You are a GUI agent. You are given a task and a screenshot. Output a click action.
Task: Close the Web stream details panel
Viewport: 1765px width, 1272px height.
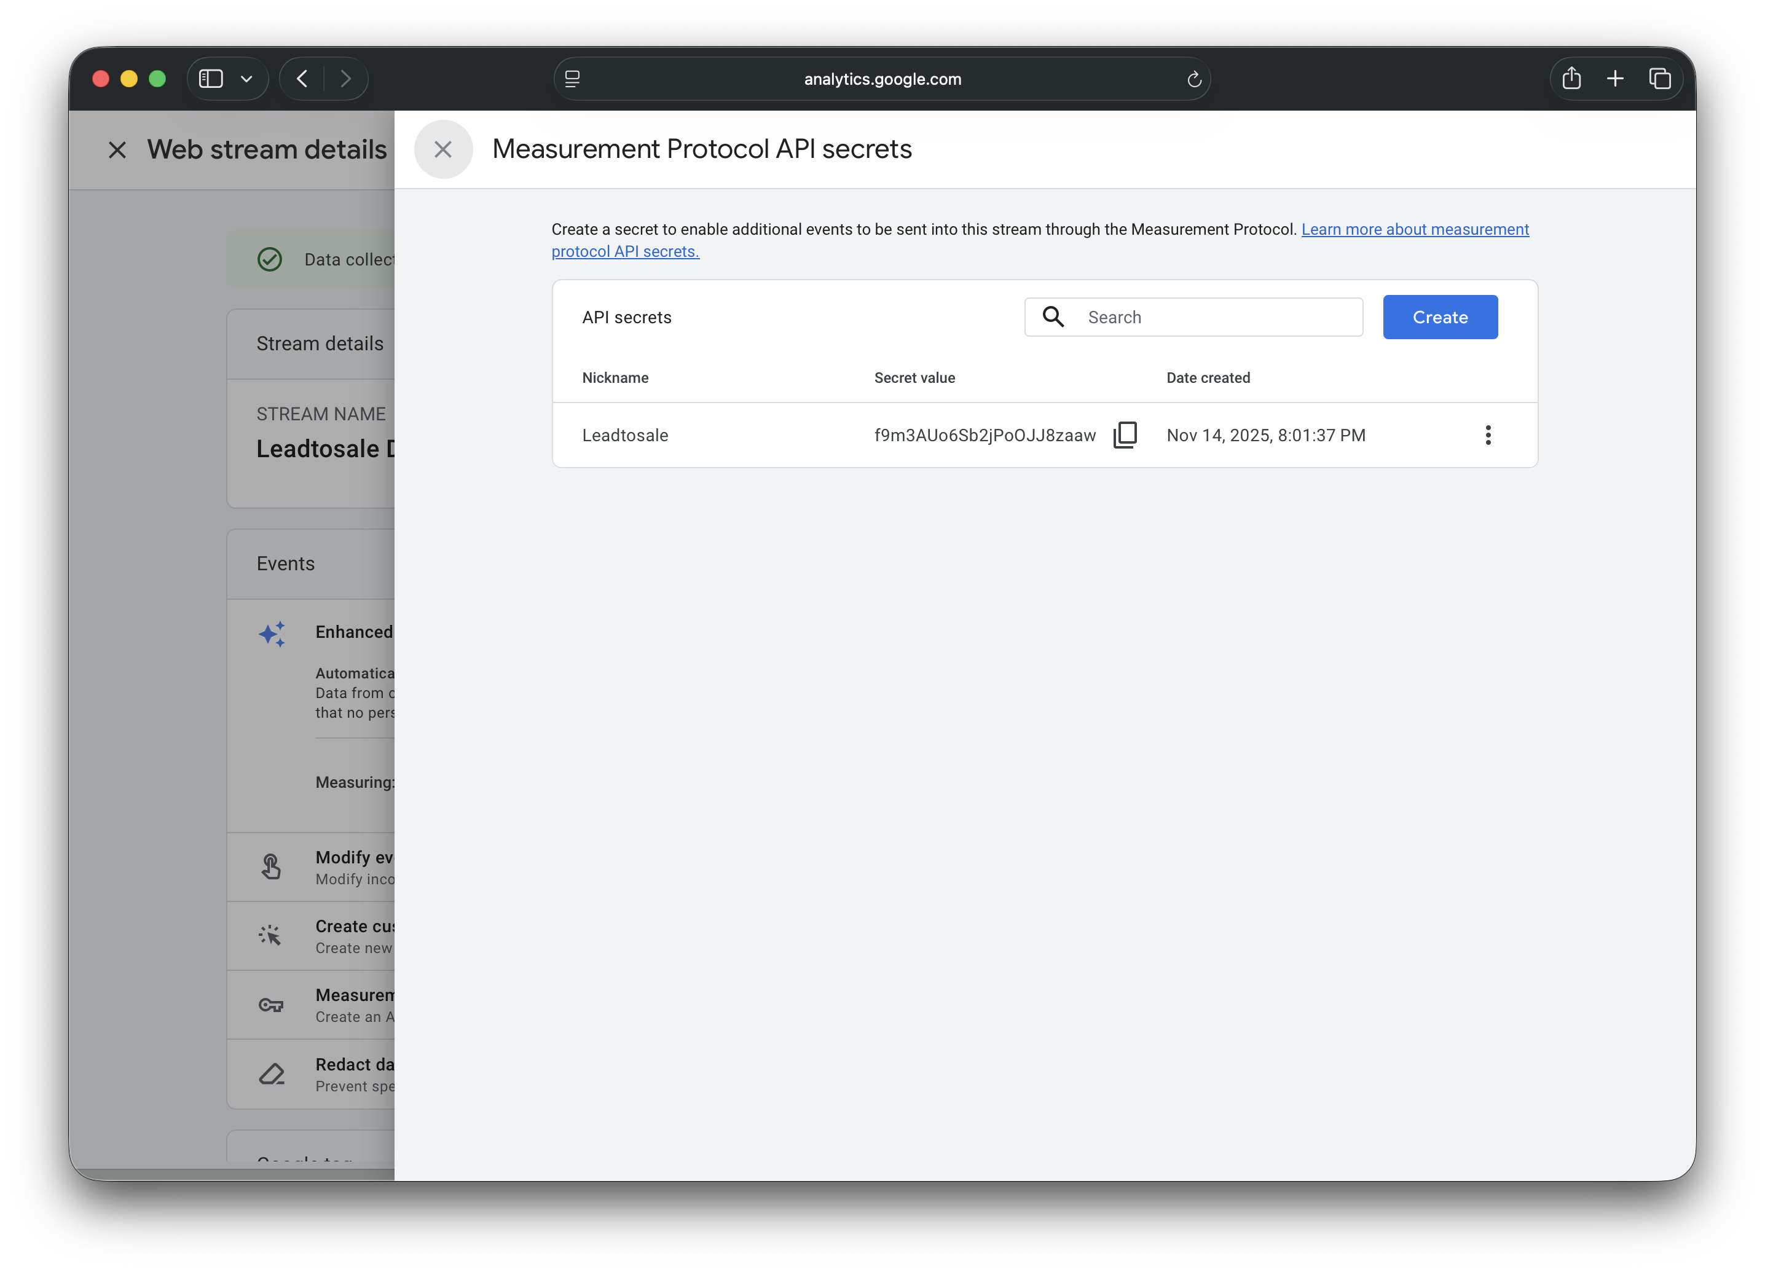[x=117, y=149]
